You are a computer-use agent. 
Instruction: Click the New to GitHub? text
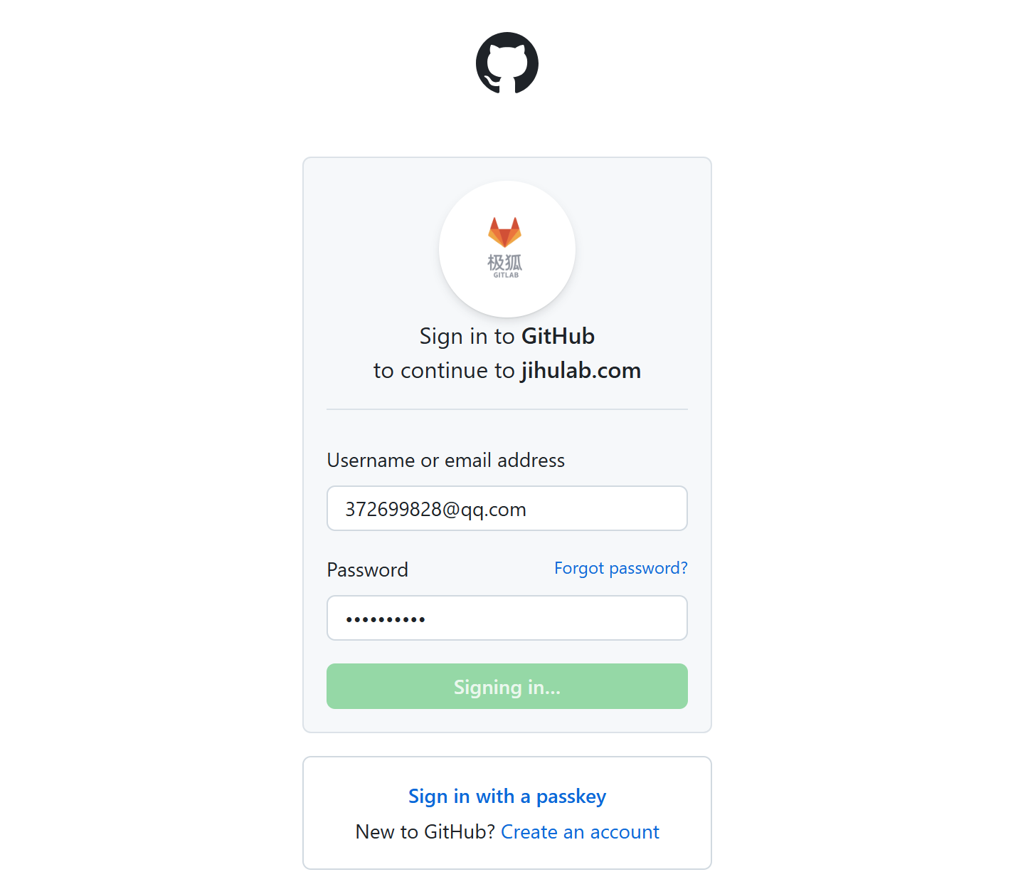tap(425, 831)
